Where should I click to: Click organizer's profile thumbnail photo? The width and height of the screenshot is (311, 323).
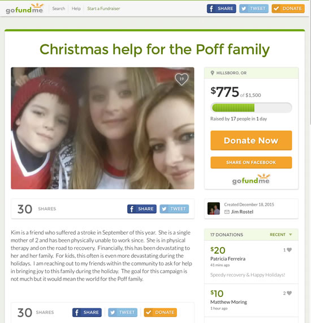[214, 209]
